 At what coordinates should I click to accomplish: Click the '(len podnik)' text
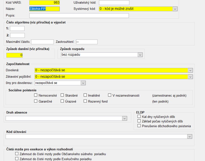pyautogui.click(x=160, y=101)
